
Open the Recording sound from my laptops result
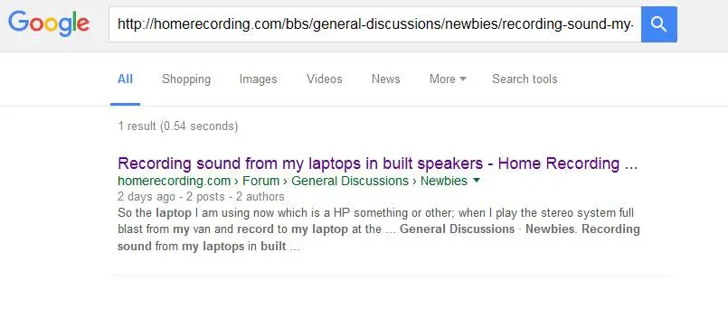tap(377, 163)
